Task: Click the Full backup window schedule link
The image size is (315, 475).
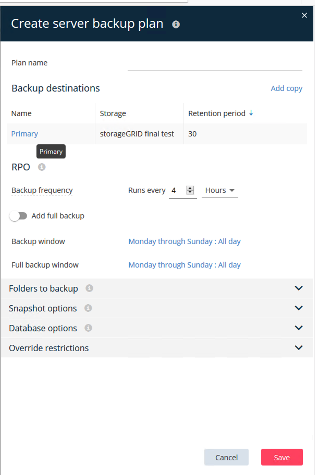Action: coord(184,265)
